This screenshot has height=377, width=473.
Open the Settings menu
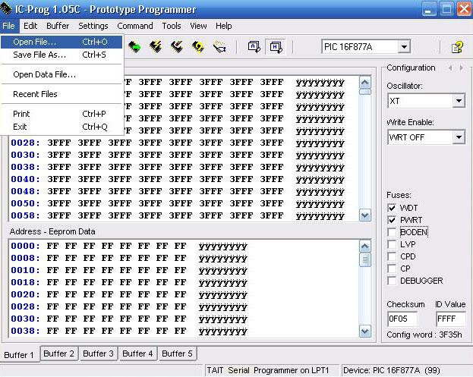point(93,26)
